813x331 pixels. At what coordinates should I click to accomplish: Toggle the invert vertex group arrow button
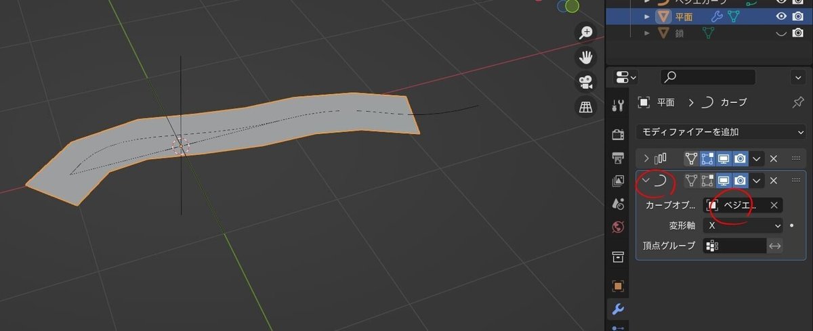click(x=775, y=246)
